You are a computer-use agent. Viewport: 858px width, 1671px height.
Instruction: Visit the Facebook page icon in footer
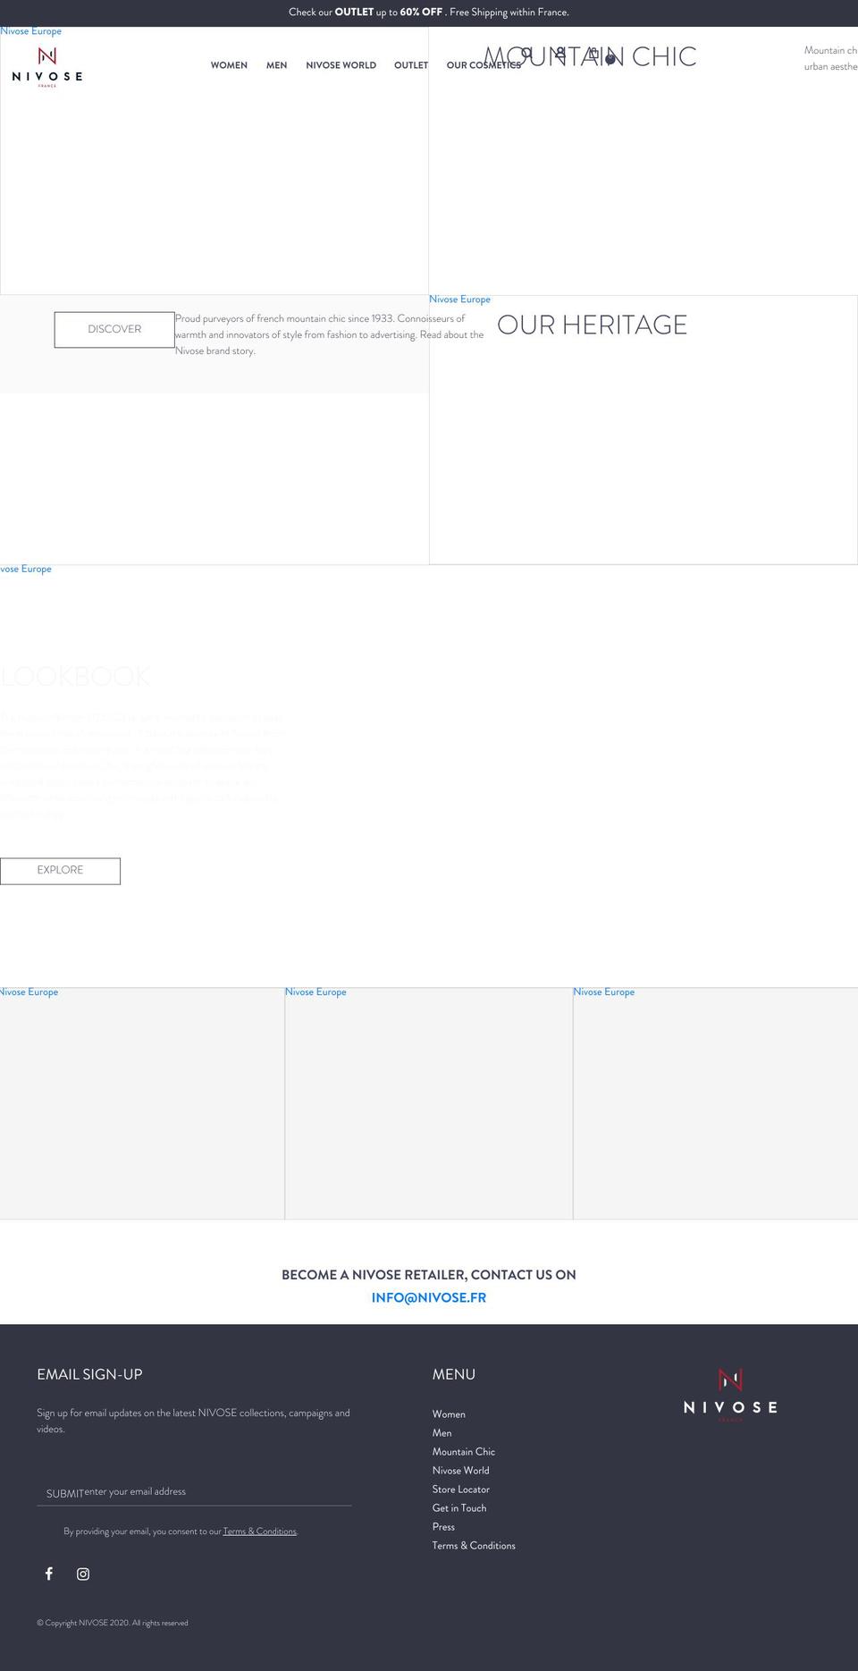tap(49, 1574)
